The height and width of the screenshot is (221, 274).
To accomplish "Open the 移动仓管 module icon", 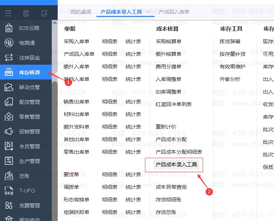I will pos(9,87).
